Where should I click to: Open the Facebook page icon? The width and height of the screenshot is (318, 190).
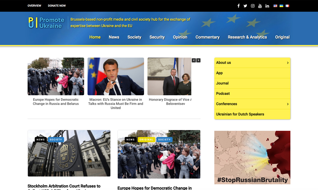(238, 6)
